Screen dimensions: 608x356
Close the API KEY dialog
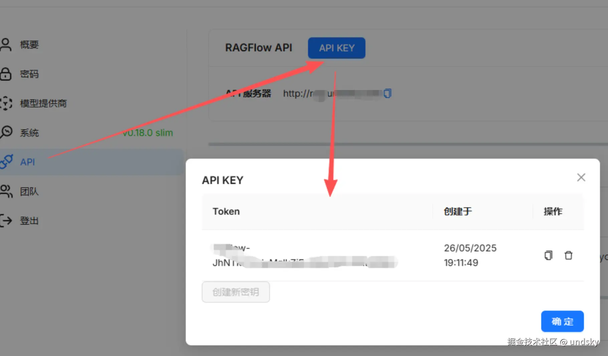[x=581, y=177]
